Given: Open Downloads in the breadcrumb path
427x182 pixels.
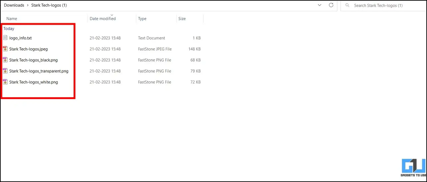Looking at the screenshot, I should pyautogui.click(x=14, y=5).
